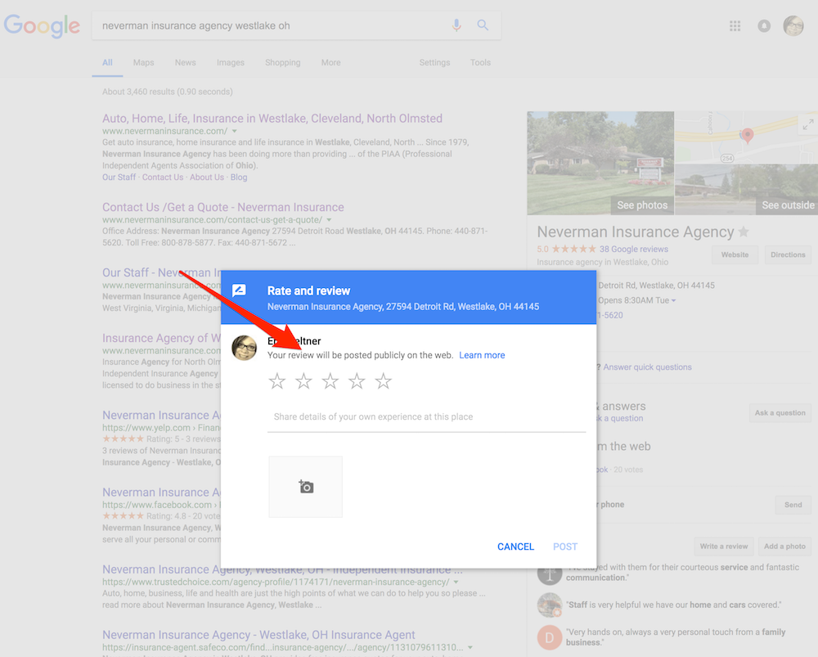Screen dimensions: 818x657
Task: Expand dropdown arrow next to nevermaninsurance.com URL
Action: [x=235, y=131]
